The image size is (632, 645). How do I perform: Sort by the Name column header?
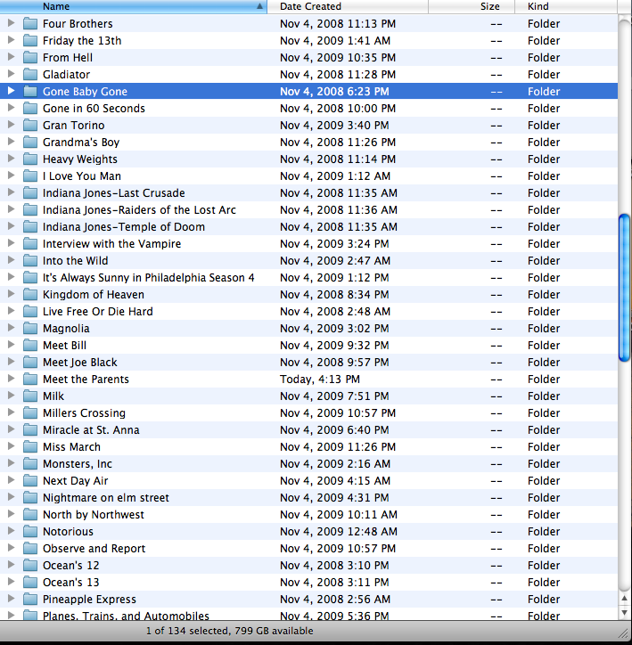coord(134,6)
